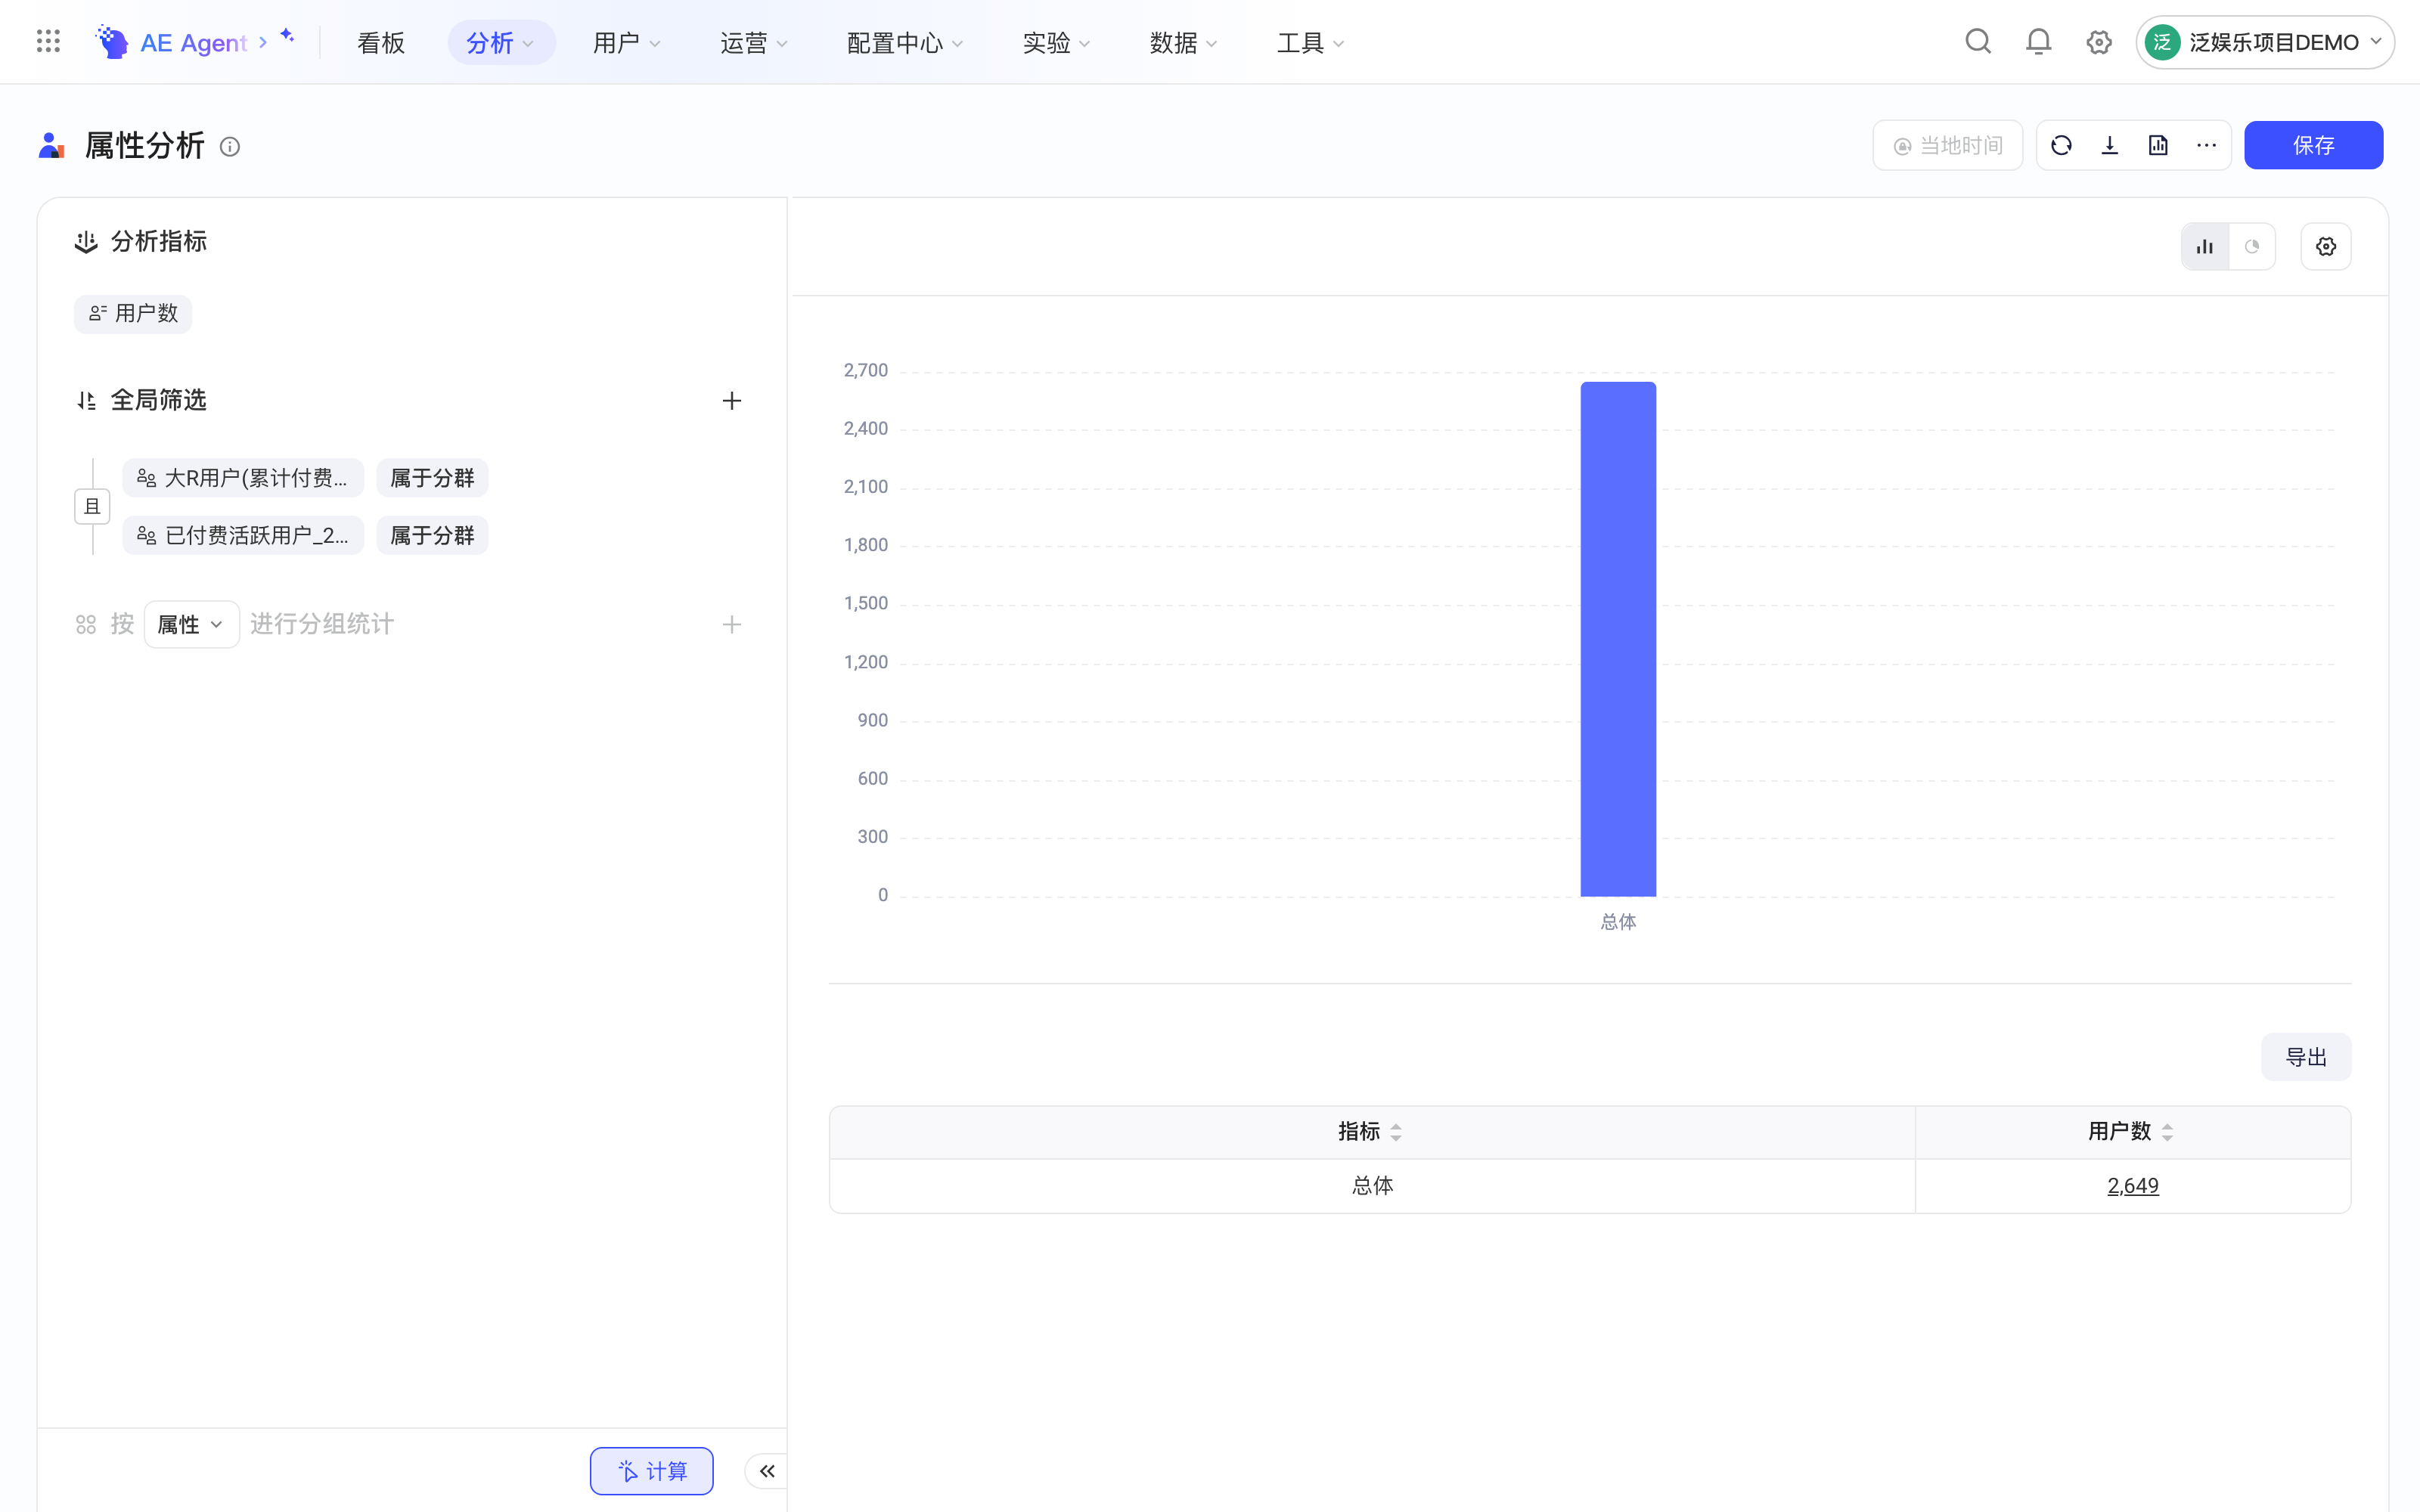Viewport: 2420px width, 1512px height.
Task: Click the 用户数 metric chip
Action: [133, 314]
